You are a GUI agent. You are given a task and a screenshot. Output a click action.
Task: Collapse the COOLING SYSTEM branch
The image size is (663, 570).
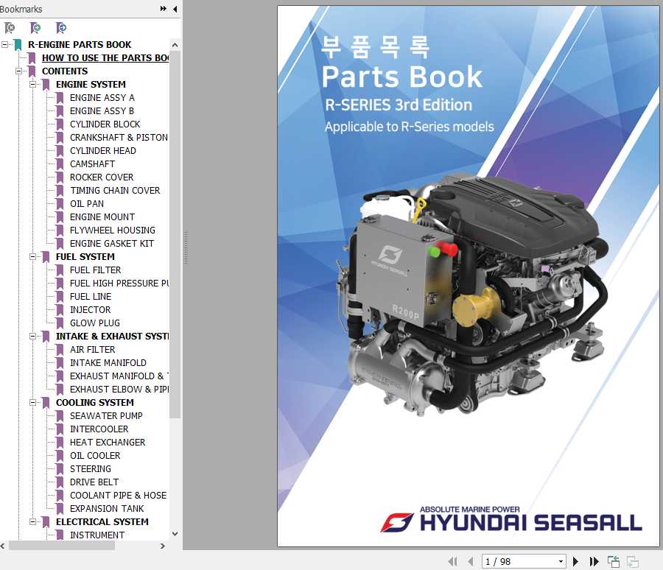click(32, 403)
